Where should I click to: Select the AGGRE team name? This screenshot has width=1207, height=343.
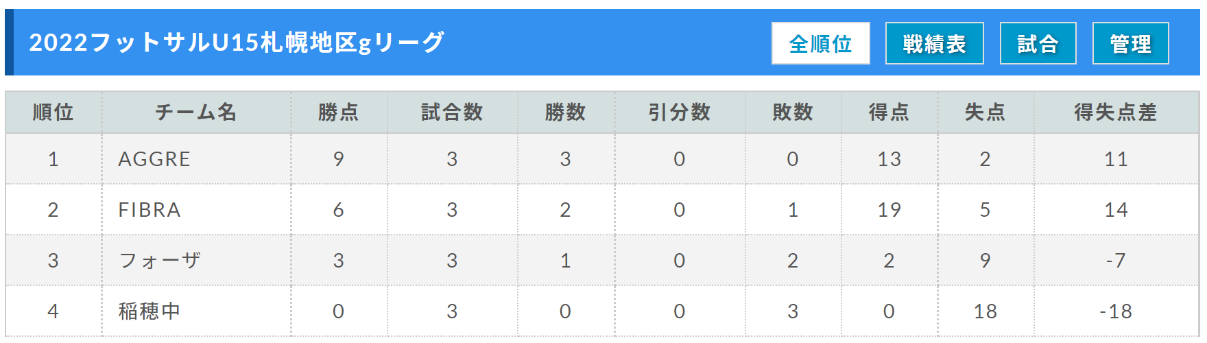(154, 159)
